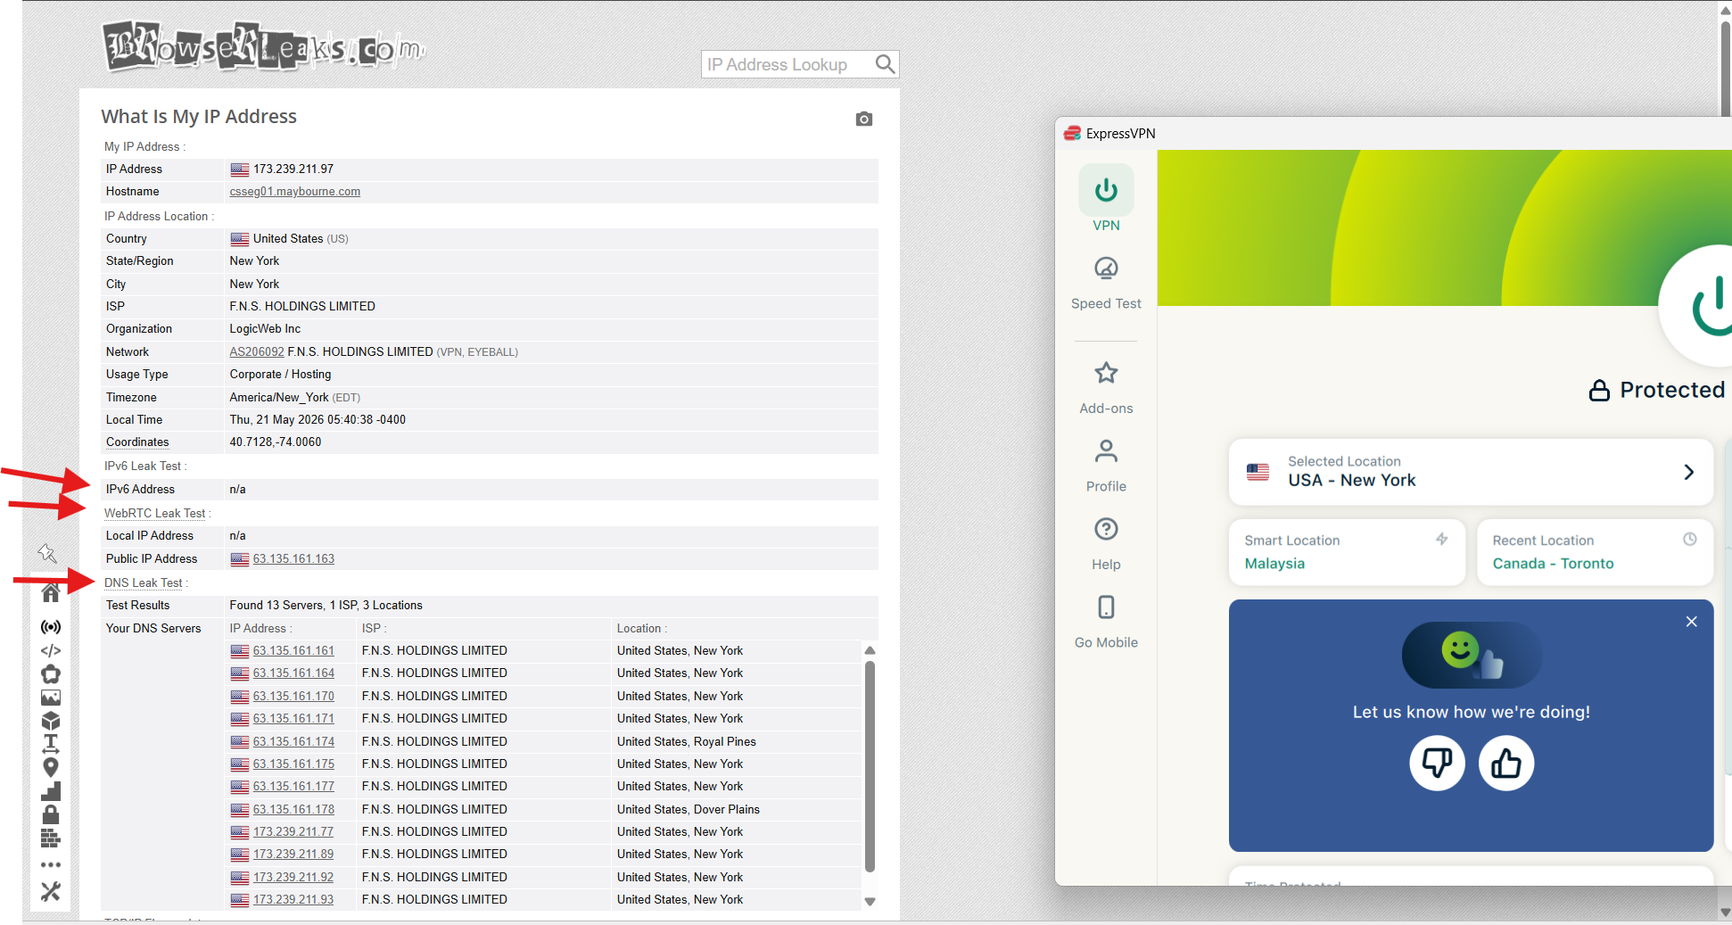Open the three dots more icon in sidebar
Image resolution: width=1732 pixels, height=925 pixels.
tap(51, 864)
